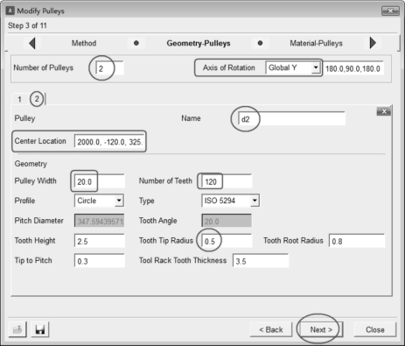This screenshot has height=346, width=405.
Task: Close the pulley 2 tab with its X
Action: tap(384, 111)
